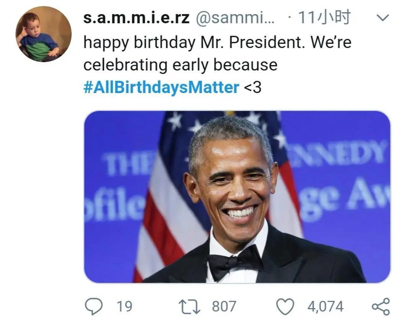Click the s.a.m.m.i.e.rz display name
The width and height of the screenshot is (405, 323).
[136, 18]
